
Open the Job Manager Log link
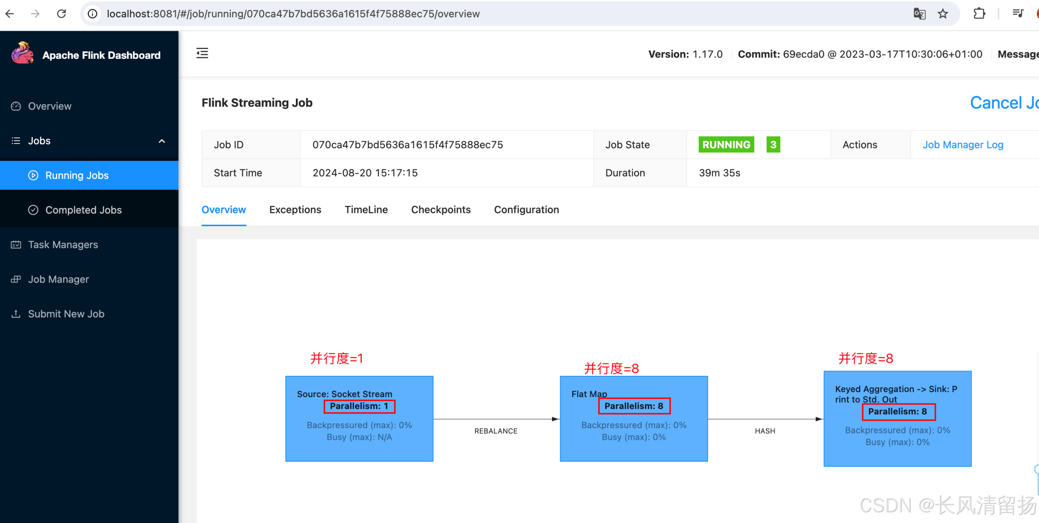(x=963, y=145)
